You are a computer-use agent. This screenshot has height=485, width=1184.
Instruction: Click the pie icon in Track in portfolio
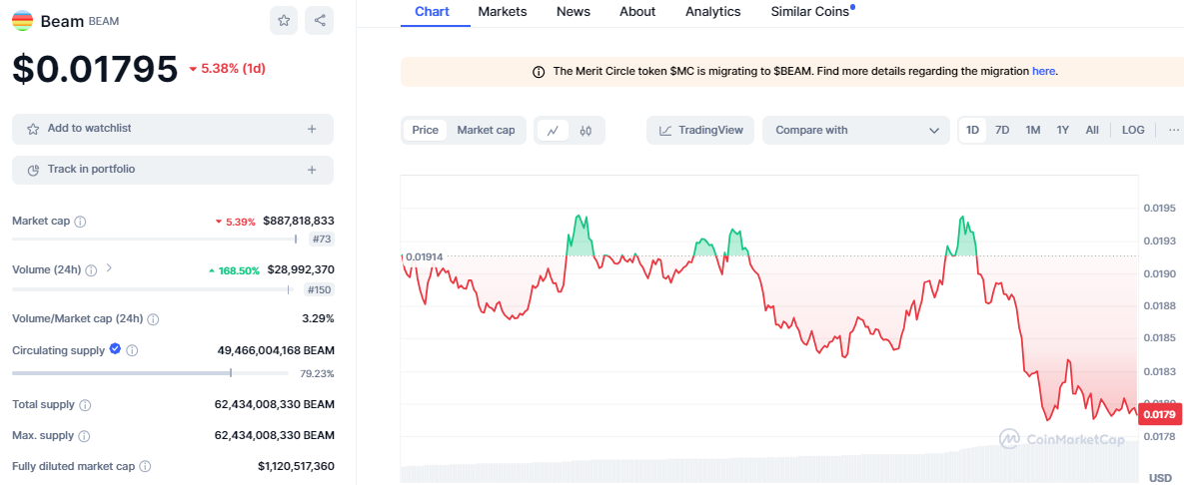point(33,170)
